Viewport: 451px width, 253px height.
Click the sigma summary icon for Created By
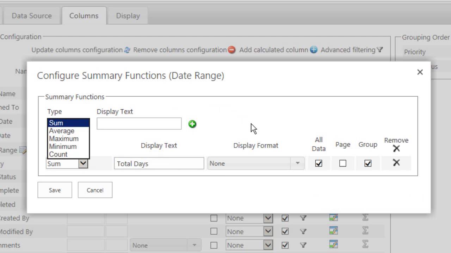click(365, 218)
